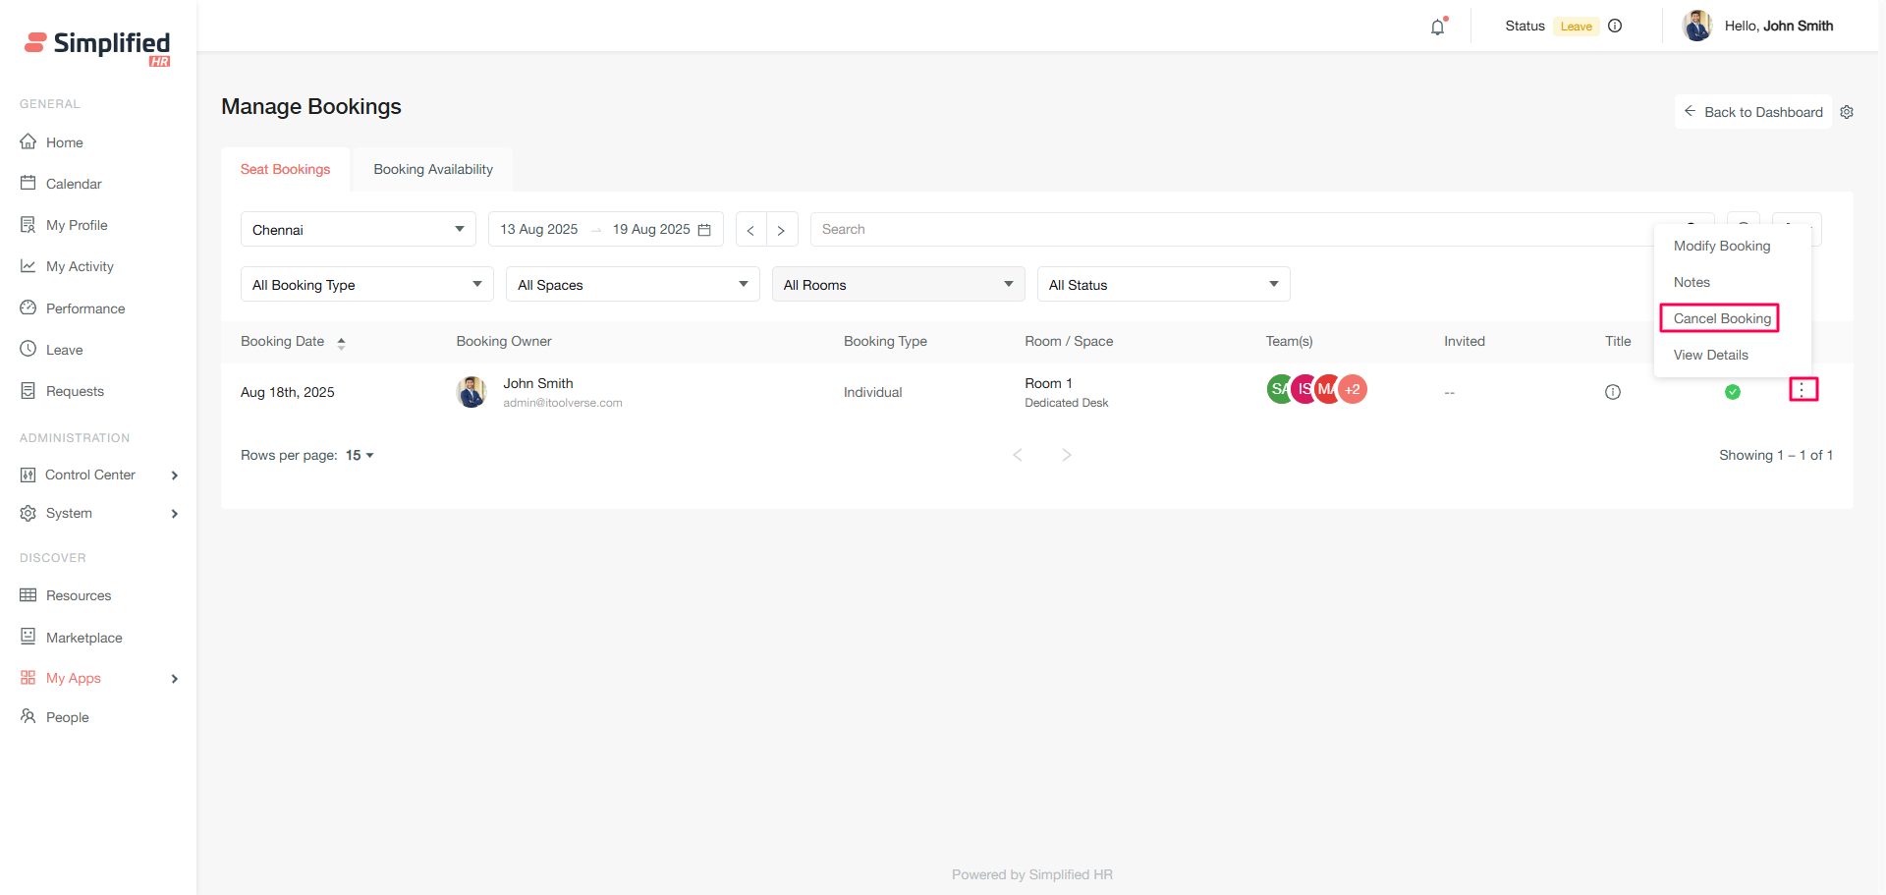Viewport: 1886px width, 895px height.
Task: Go to previous date range arrow
Action: [750, 230]
